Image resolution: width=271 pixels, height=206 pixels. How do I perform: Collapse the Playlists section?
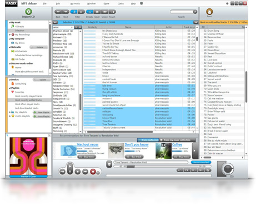(x=9, y=88)
